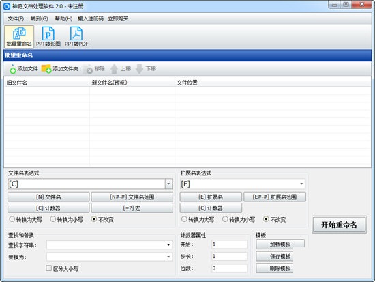Expand the 文件名表达式 dropdown arrow
Image resolution: width=375 pixels, height=282 pixels.
pos(168,184)
